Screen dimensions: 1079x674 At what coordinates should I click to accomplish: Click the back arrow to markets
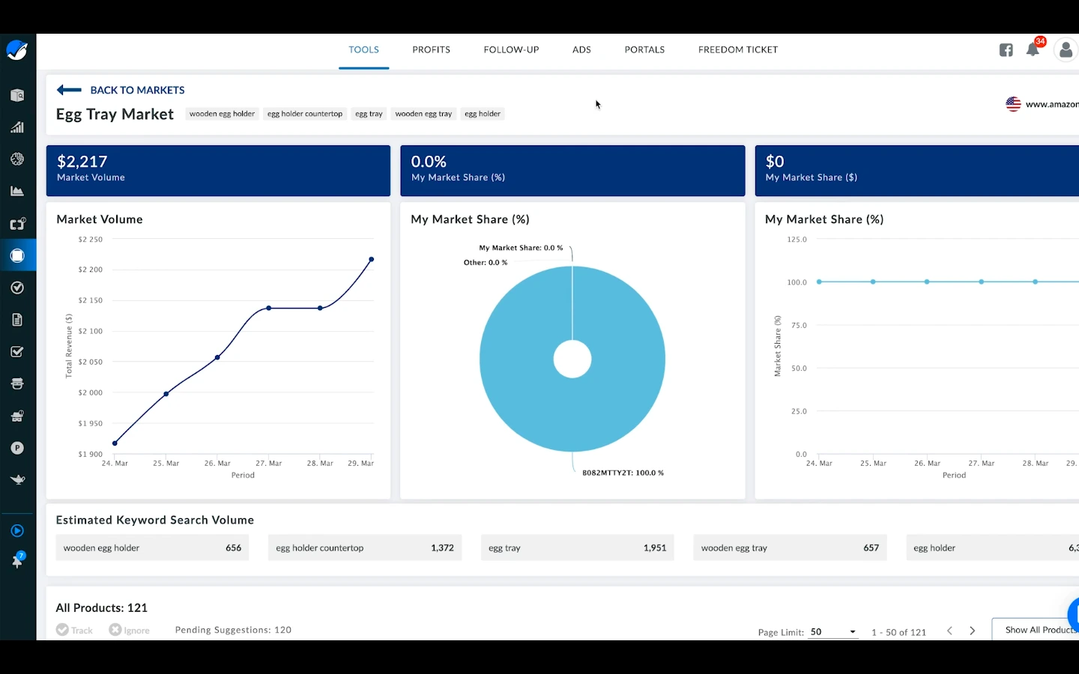69,90
